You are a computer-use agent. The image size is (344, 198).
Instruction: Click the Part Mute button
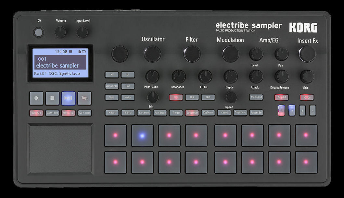tap(144, 113)
